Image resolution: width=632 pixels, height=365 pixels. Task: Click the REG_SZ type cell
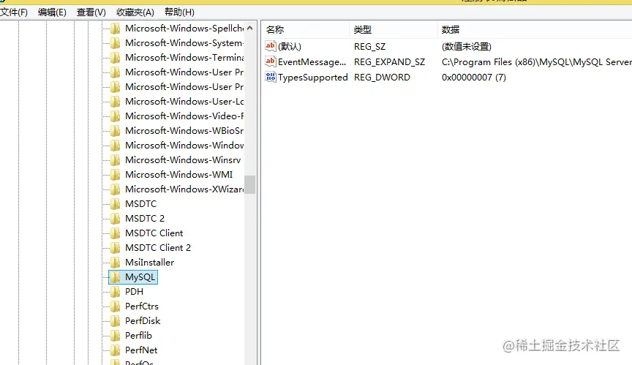pyautogui.click(x=369, y=47)
